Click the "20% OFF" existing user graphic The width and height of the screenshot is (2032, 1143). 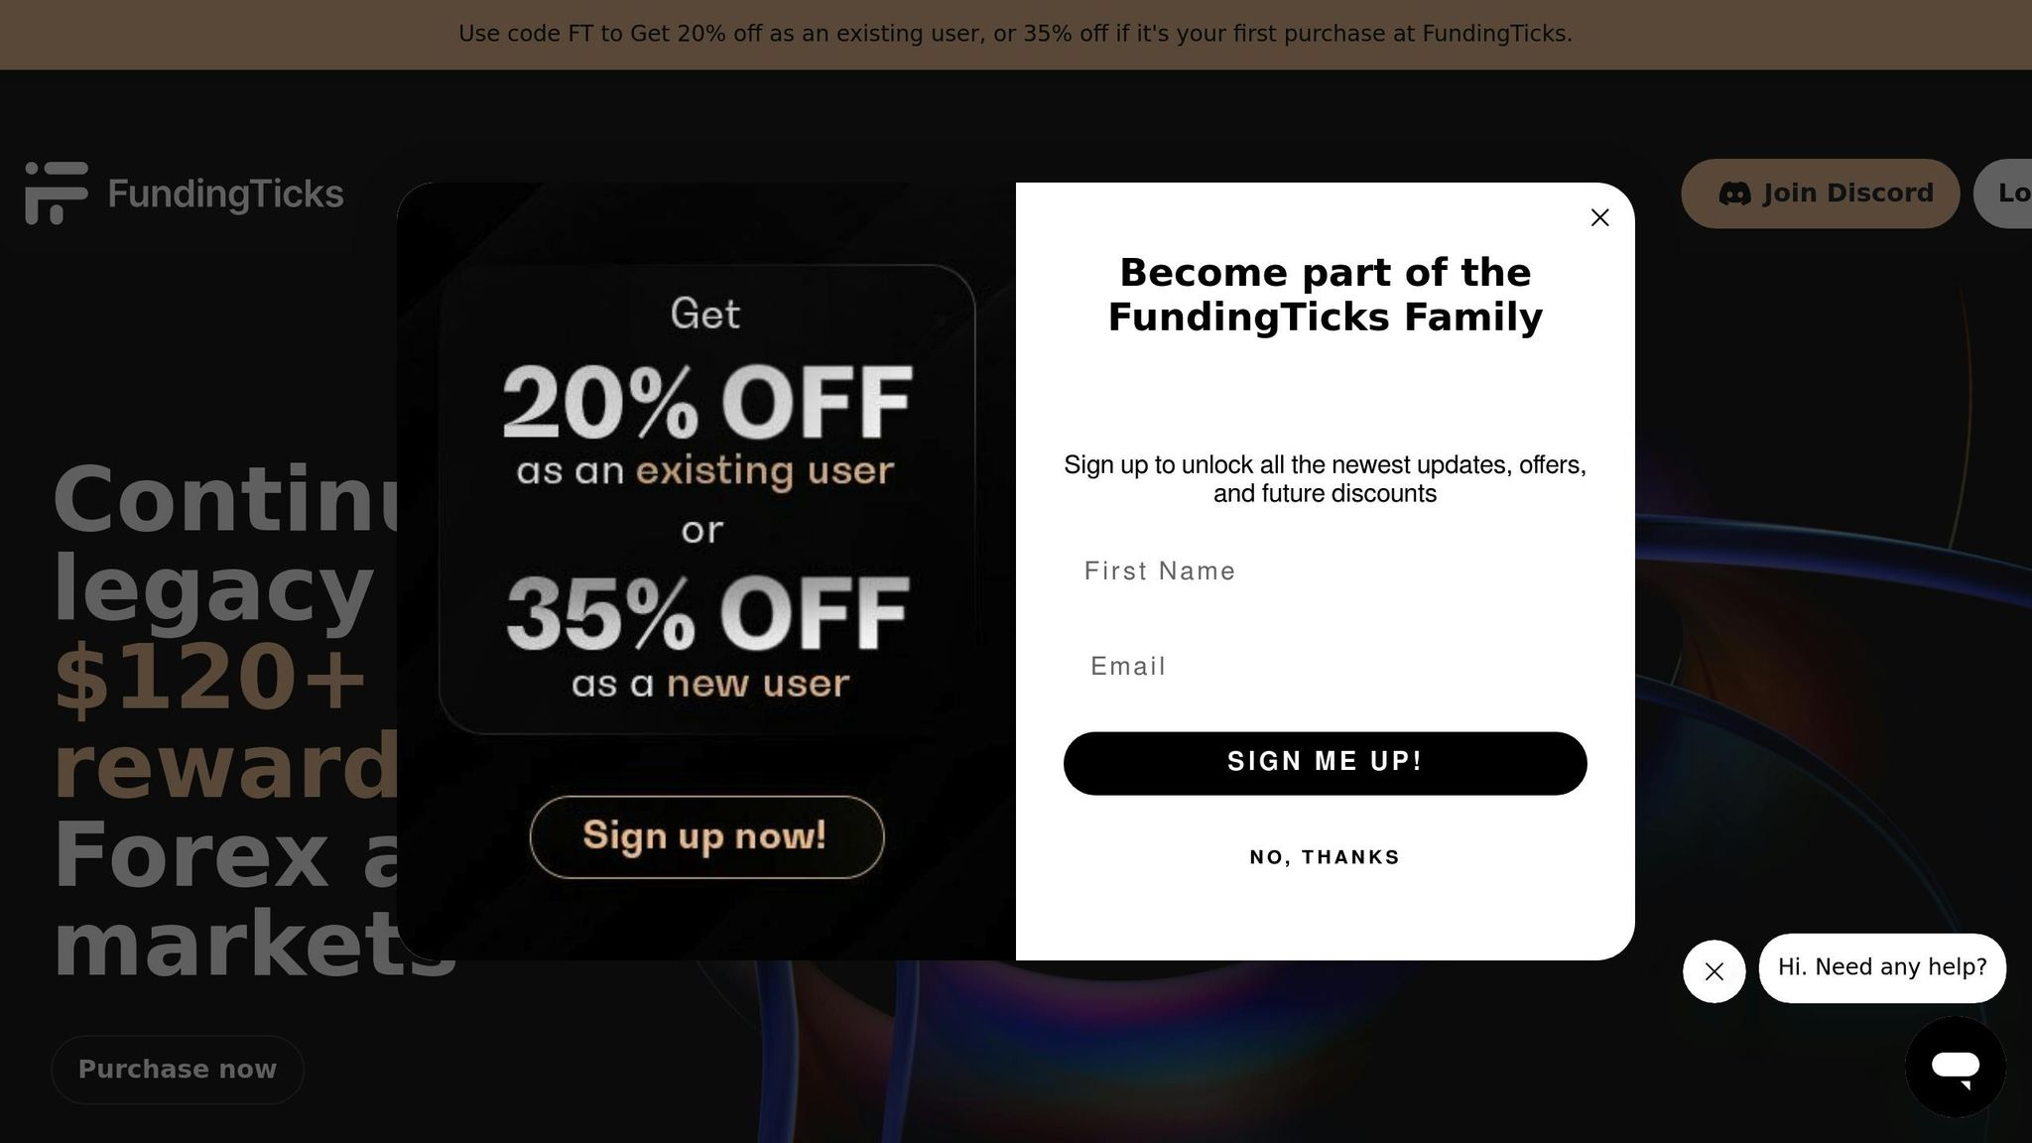pyautogui.click(x=705, y=404)
